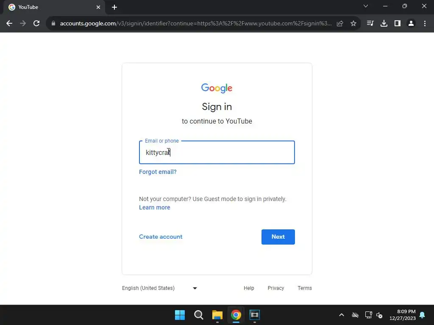
Task: Go back using the browser back arrow
Action: click(9, 24)
